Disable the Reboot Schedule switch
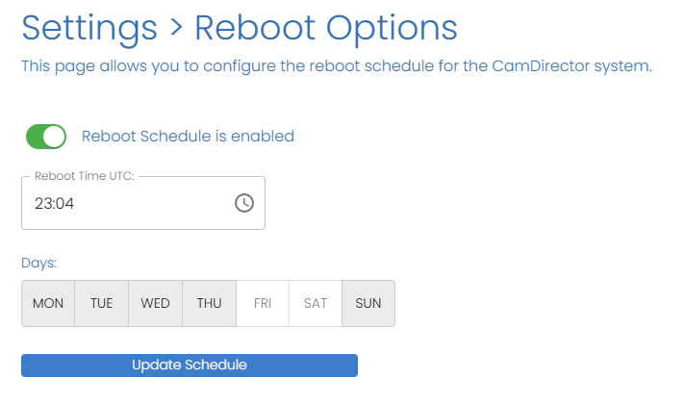The image size is (685, 404). (46, 137)
